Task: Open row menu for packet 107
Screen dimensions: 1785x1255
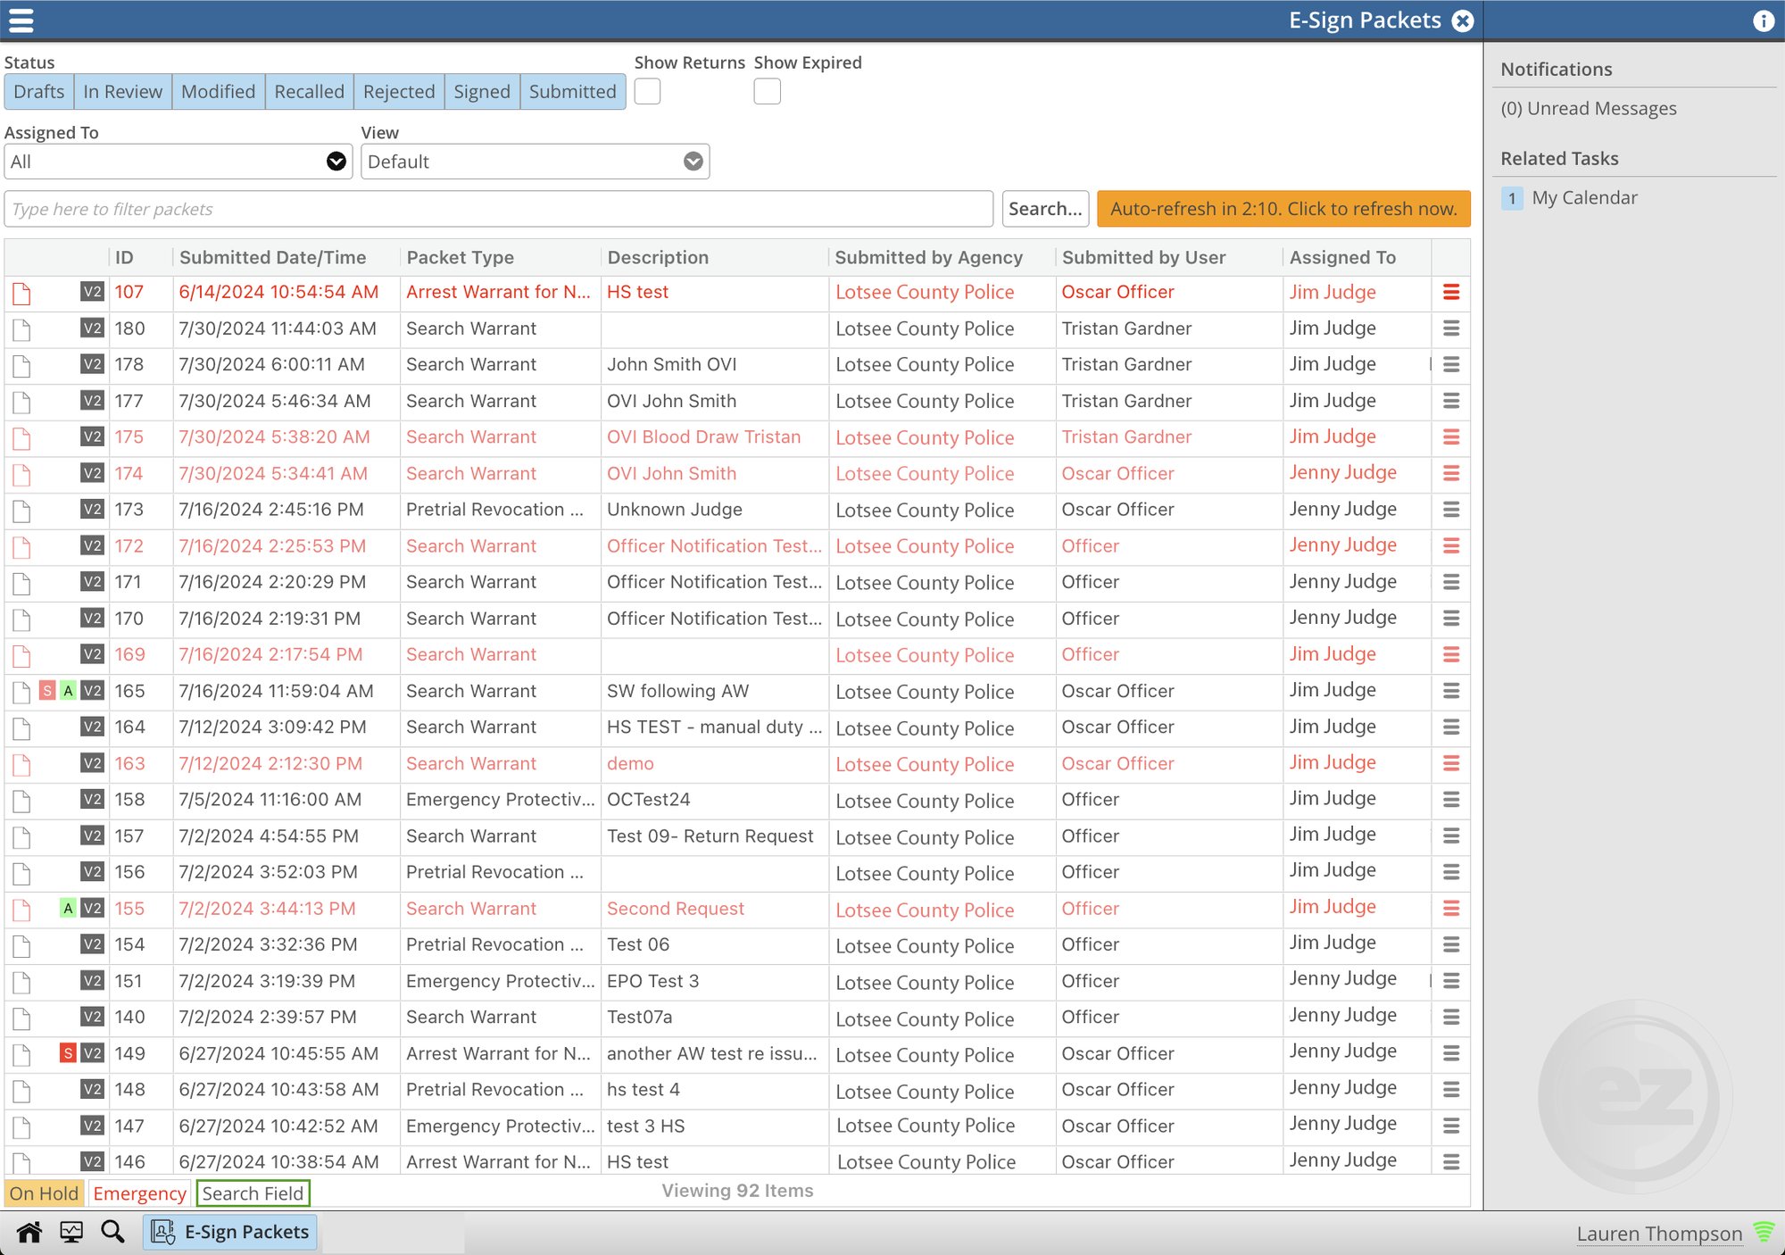Action: 1451,292
